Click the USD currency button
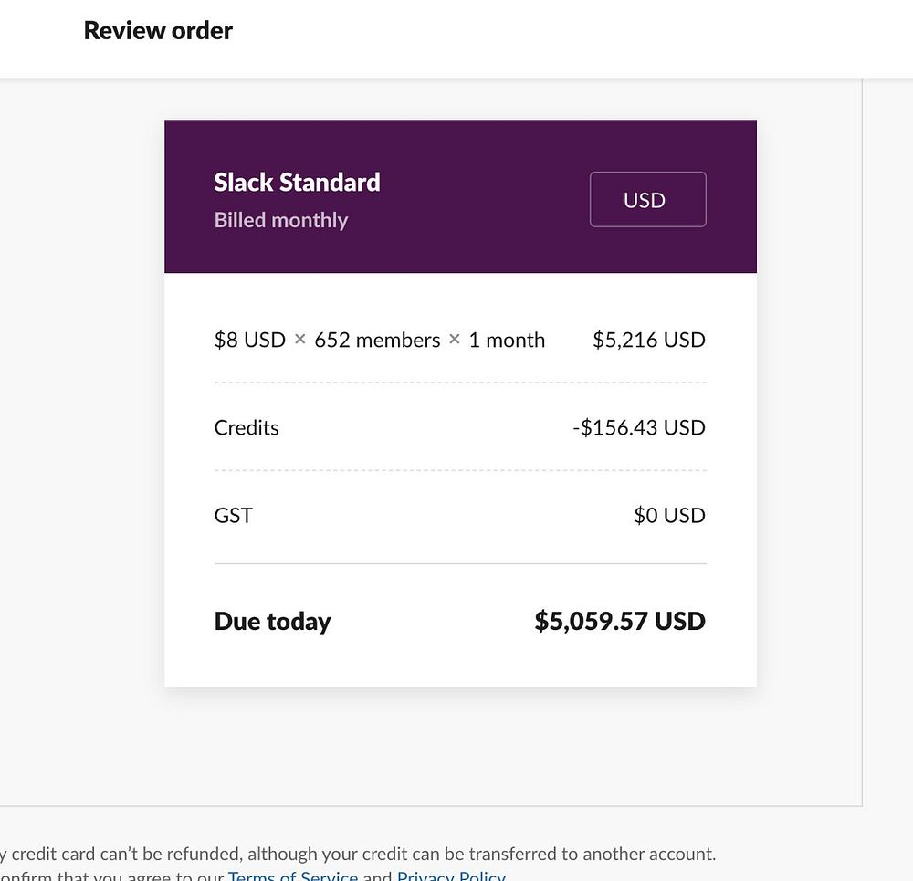The image size is (913, 881). pyautogui.click(x=647, y=200)
